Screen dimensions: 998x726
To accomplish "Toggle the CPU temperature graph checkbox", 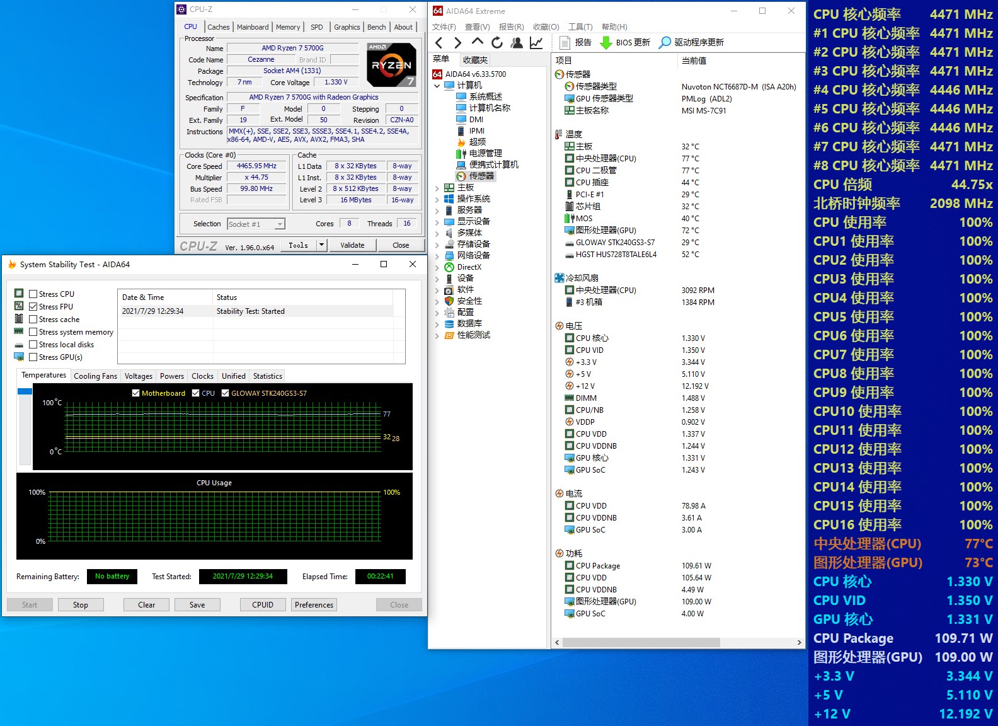I will click(196, 393).
